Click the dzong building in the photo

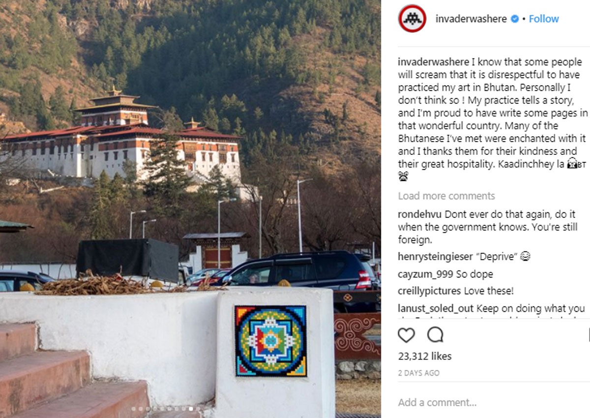click(x=120, y=140)
